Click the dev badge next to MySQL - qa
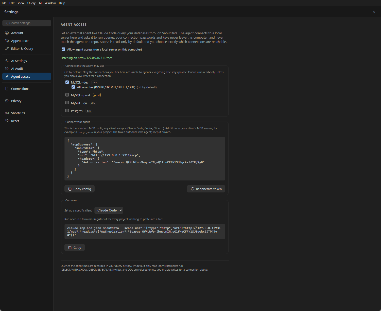Viewport: 381px width, 311px height. click(93, 103)
